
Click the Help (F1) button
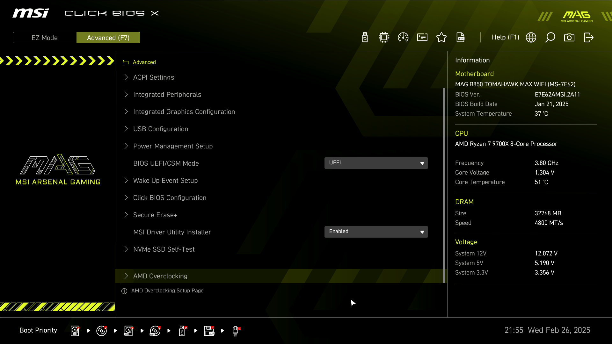coord(506,38)
